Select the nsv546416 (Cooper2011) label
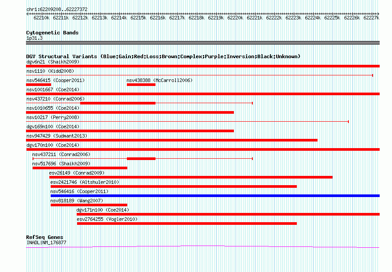This screenshot has width=392, height=272. [x=79, y=191]
